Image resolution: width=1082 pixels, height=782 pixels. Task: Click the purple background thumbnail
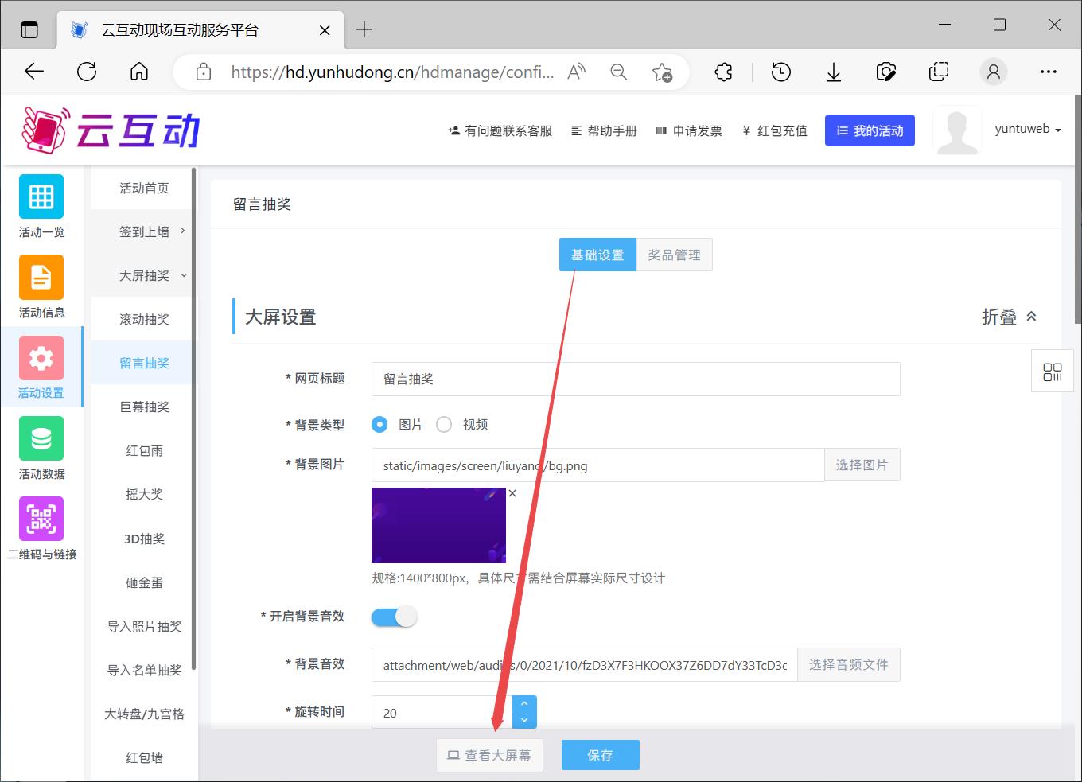click(438, 525)
